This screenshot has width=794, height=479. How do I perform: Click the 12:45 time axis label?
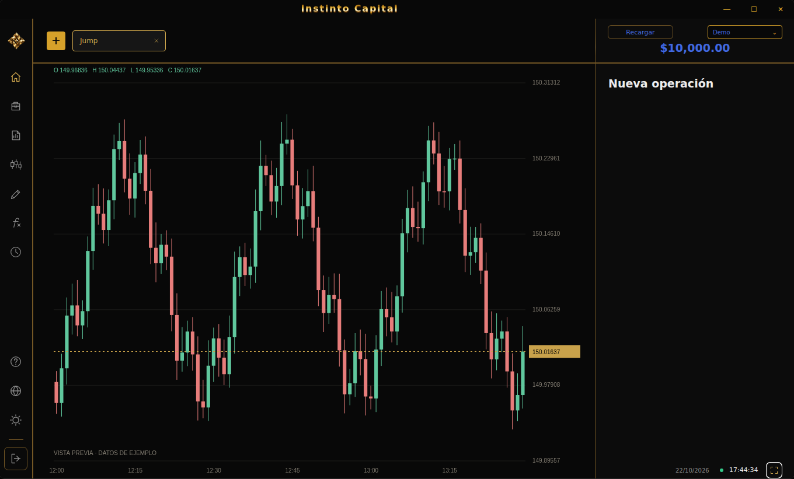[x=292, y=470]
